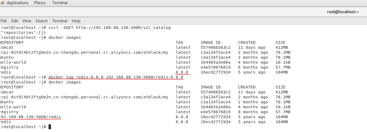The image size is (367, 132).
Task: Click the last redis row's 104MB size
Action: pos(282,122)
